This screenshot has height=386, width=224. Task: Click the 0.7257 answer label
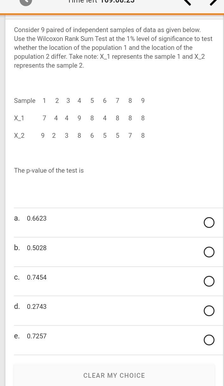click(36, 336)
